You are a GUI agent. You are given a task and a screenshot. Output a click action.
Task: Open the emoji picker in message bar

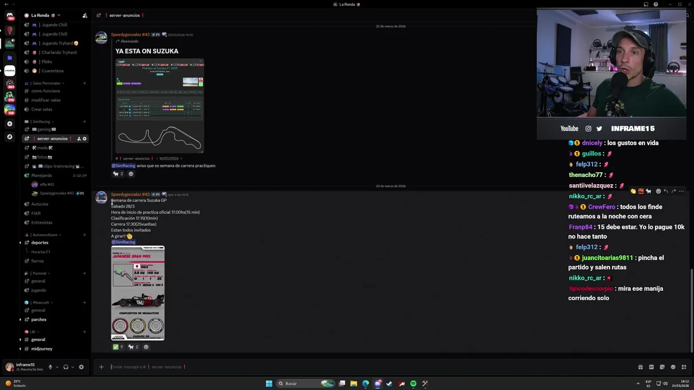673,367
